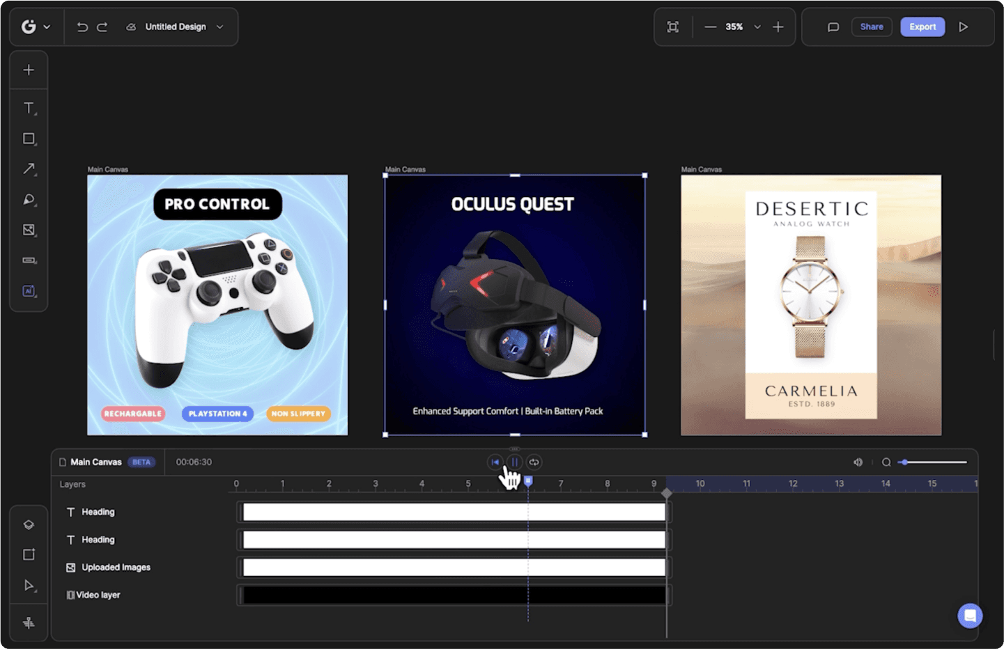Select the Image tool

(29, 230)
